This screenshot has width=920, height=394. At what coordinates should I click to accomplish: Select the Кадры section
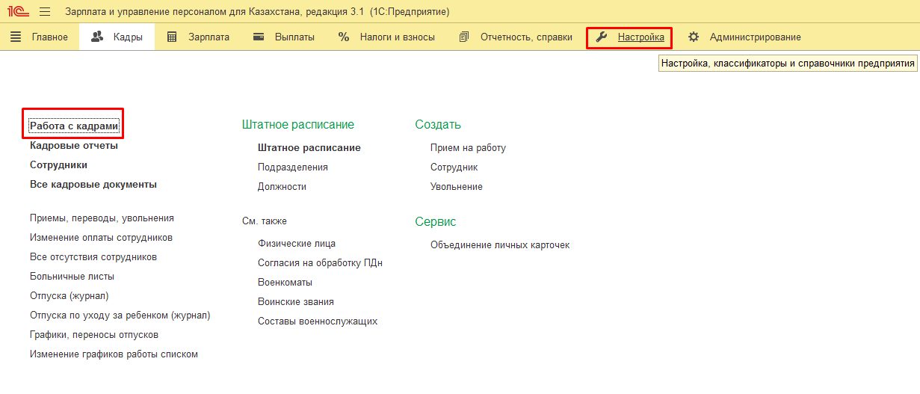point(117,37)
